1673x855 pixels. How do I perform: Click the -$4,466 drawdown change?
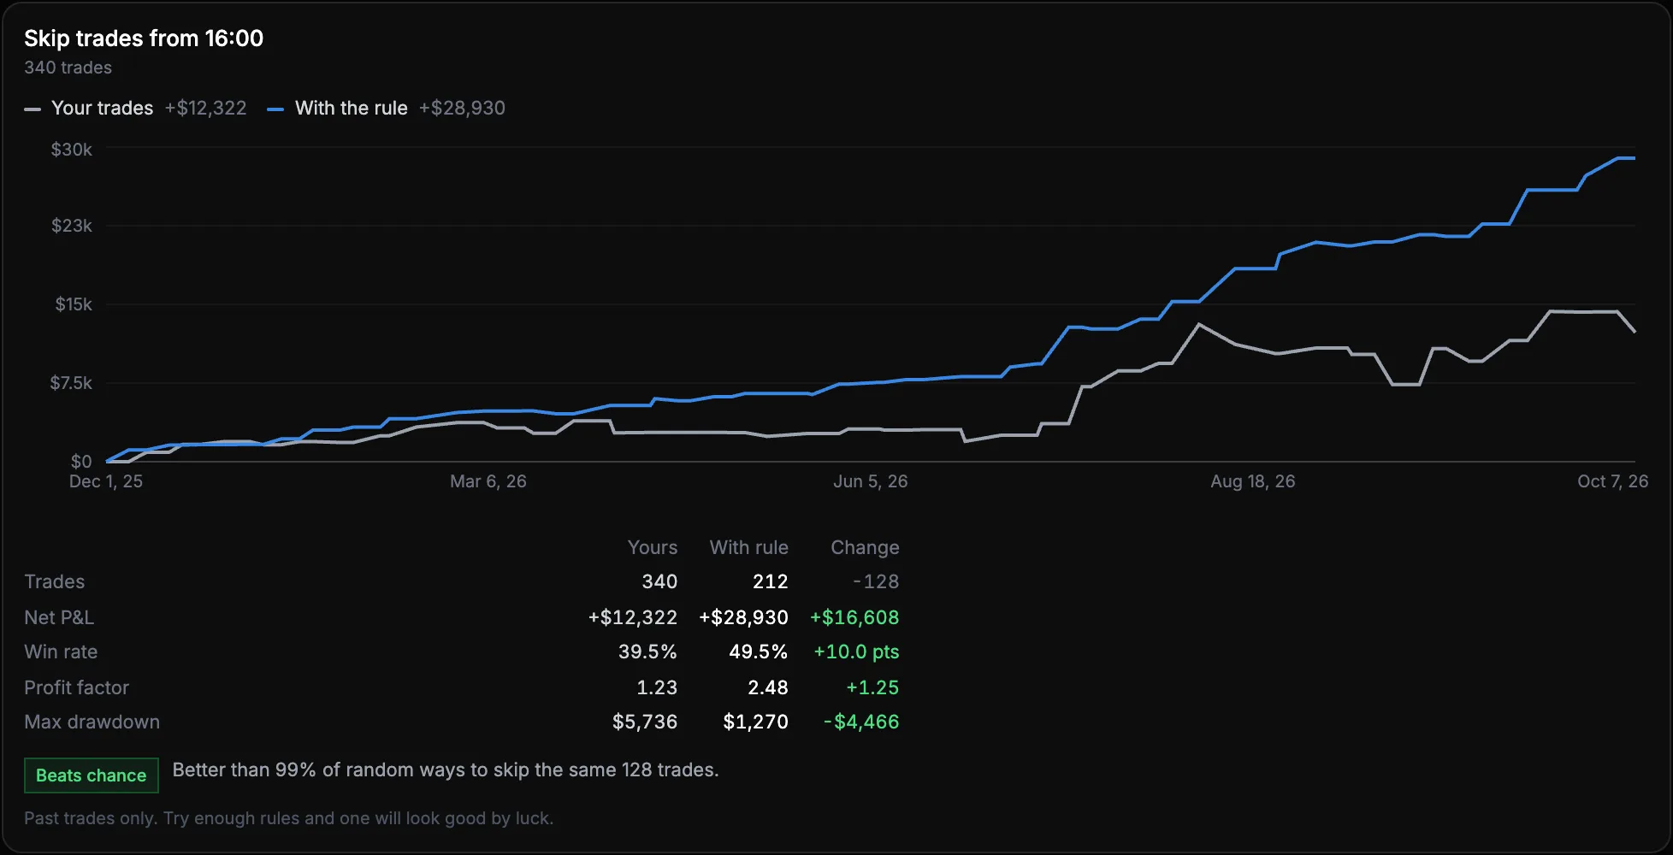pyautogui.click(x=861, y=722)
